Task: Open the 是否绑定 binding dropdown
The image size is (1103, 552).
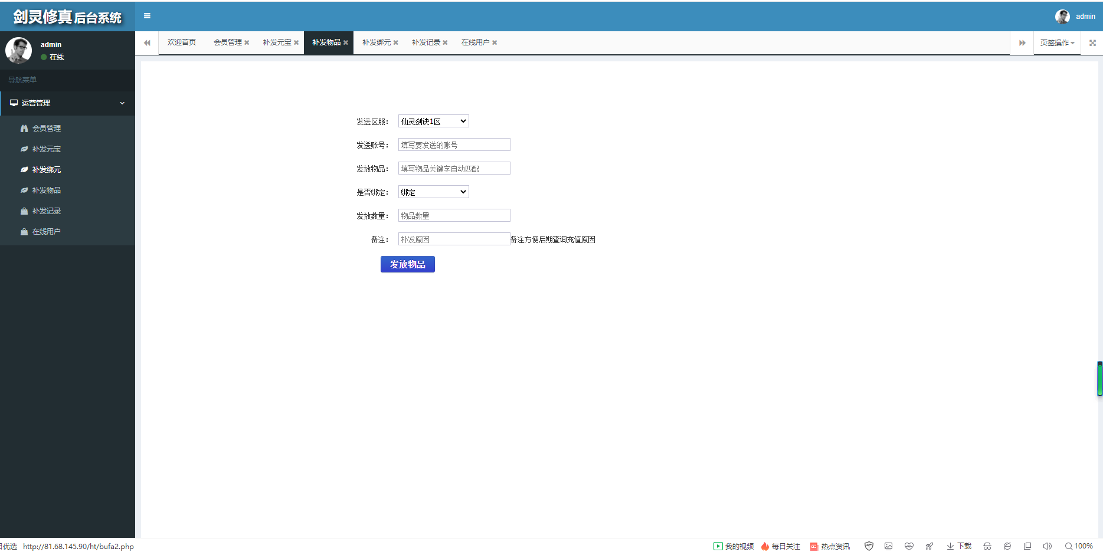Action: [434, 192]
